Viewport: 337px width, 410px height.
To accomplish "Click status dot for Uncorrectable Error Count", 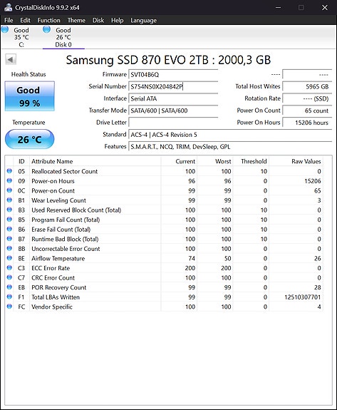I will (9, 248).
